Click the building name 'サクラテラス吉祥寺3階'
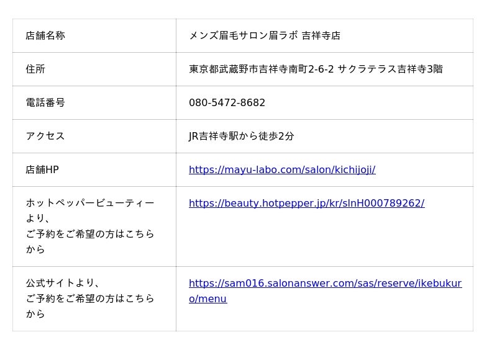The width and height of the screenshot is (497, 350). tap(390, 69)
